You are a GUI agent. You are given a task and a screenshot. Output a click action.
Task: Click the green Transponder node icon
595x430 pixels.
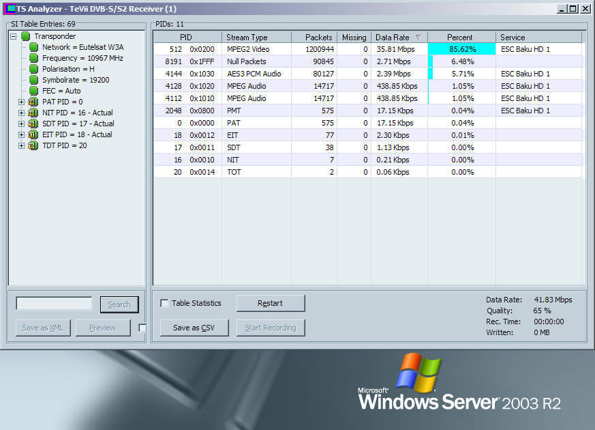[x=25, y=36]
